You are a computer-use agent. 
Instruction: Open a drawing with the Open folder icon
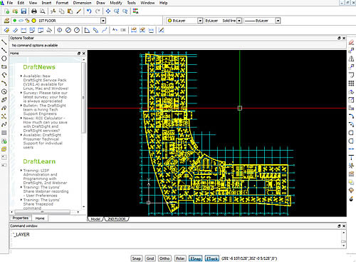(15, 11)
